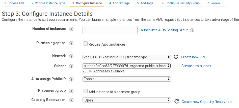The width and height of the screenshot is (239, 108).
Task: Open the Create new subnet link
Action: [x=196, y=66]
